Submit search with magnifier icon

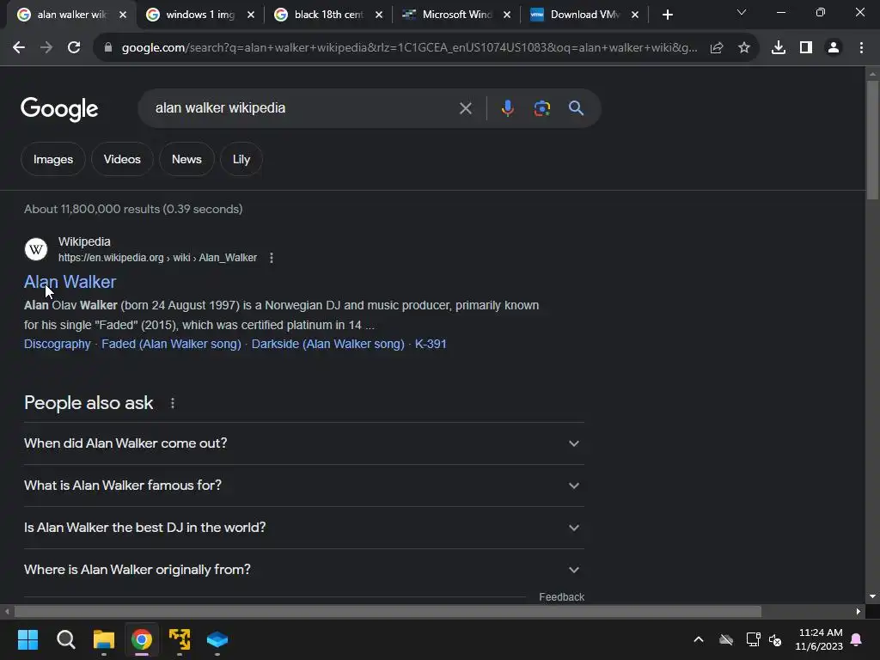click(577, 108)
